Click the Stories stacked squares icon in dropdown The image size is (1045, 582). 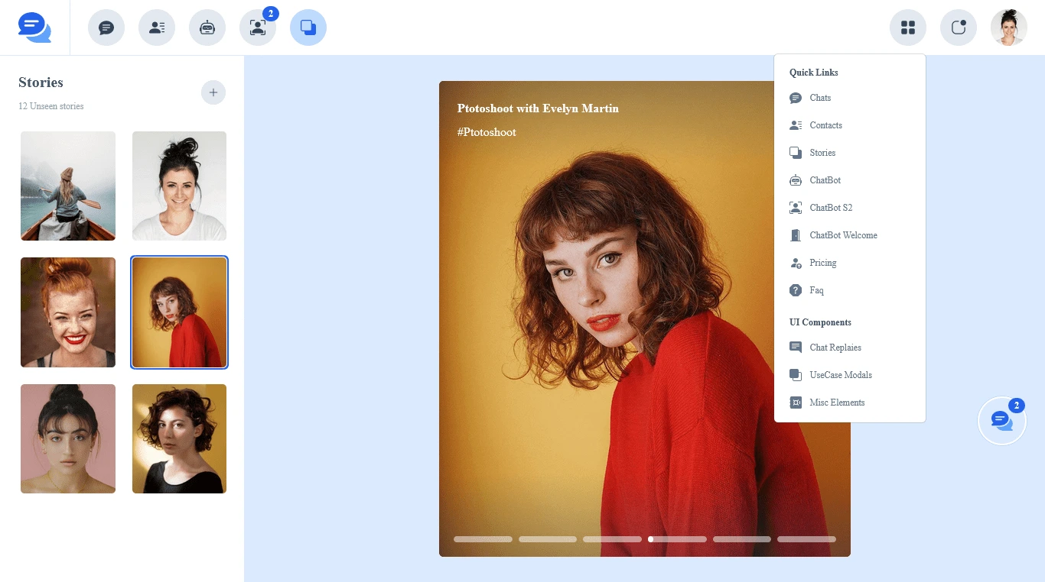[796, 153]
